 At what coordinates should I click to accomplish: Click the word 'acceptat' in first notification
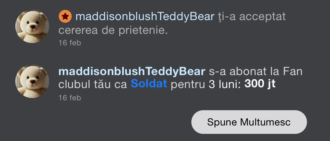(x=262, y=17)
